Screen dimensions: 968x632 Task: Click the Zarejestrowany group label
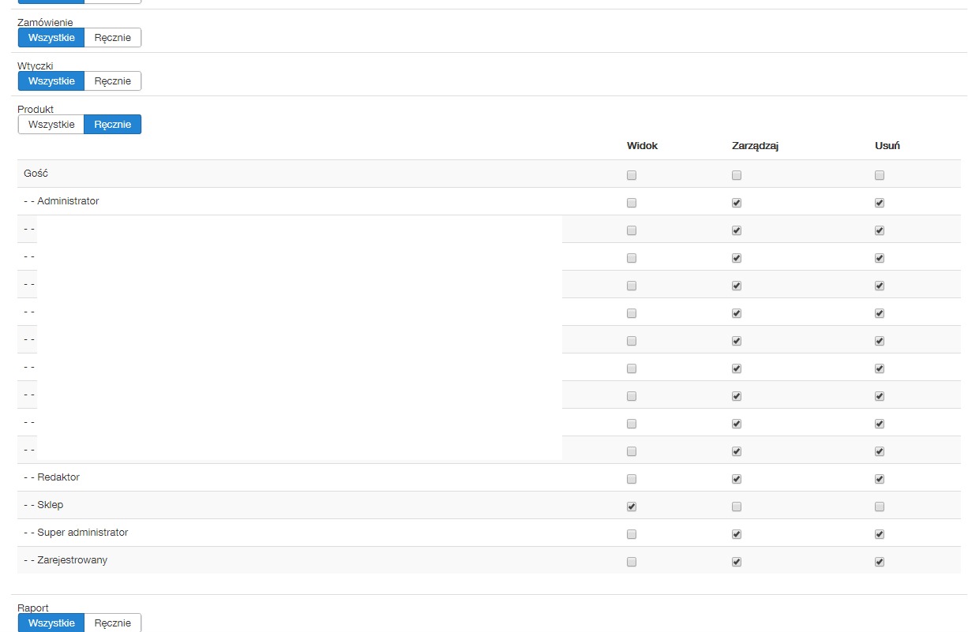73,560
